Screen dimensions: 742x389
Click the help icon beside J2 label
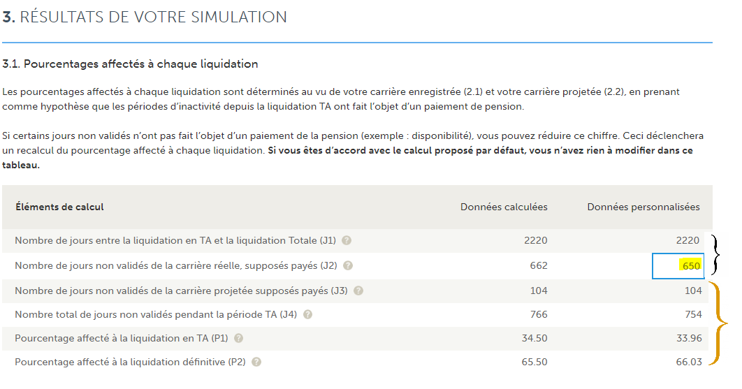tap(348, 265)
